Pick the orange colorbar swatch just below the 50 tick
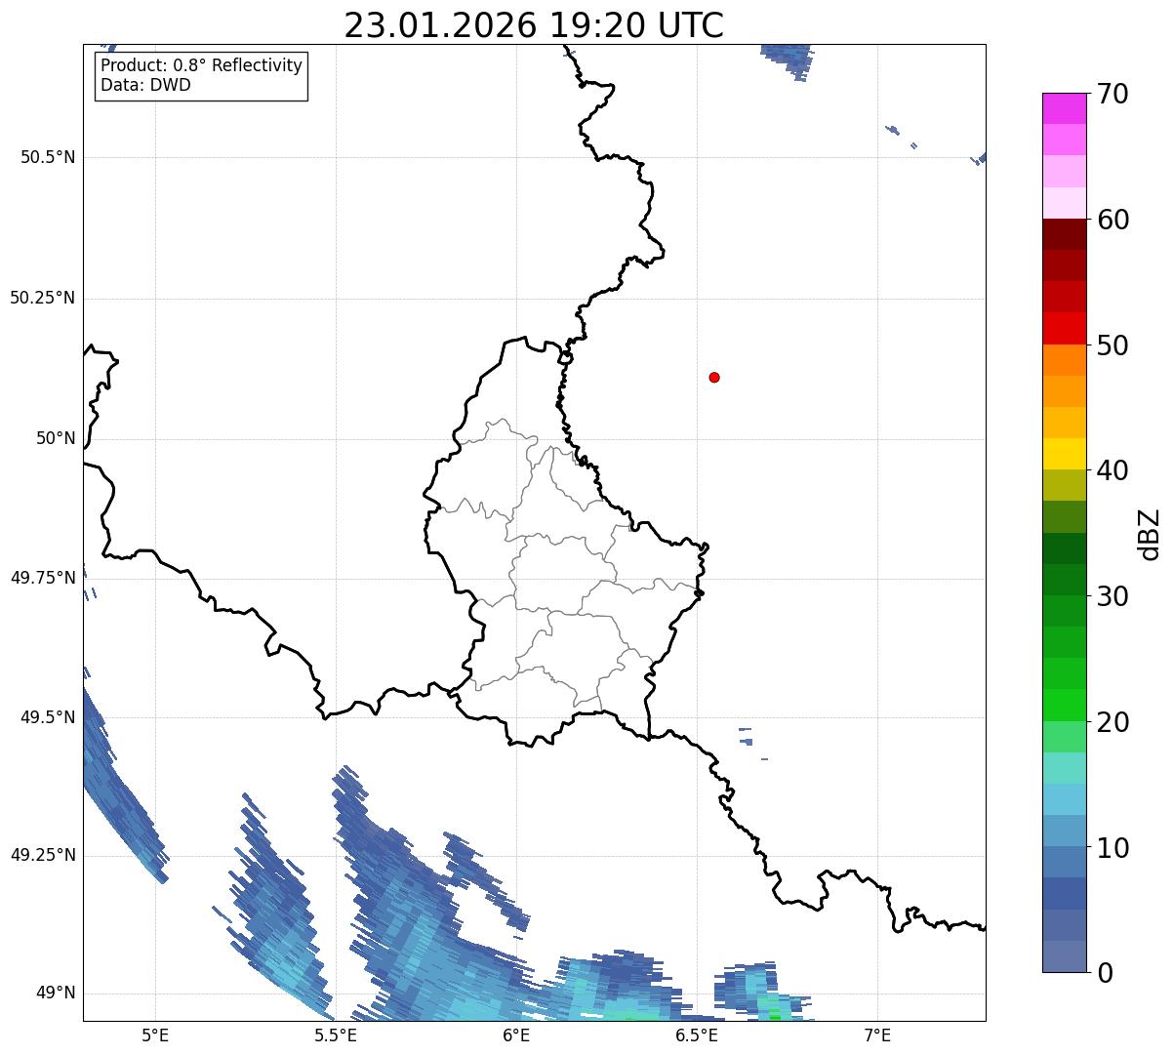The width and height of the screenshot is (1173, 1055). pos(1065,360)
